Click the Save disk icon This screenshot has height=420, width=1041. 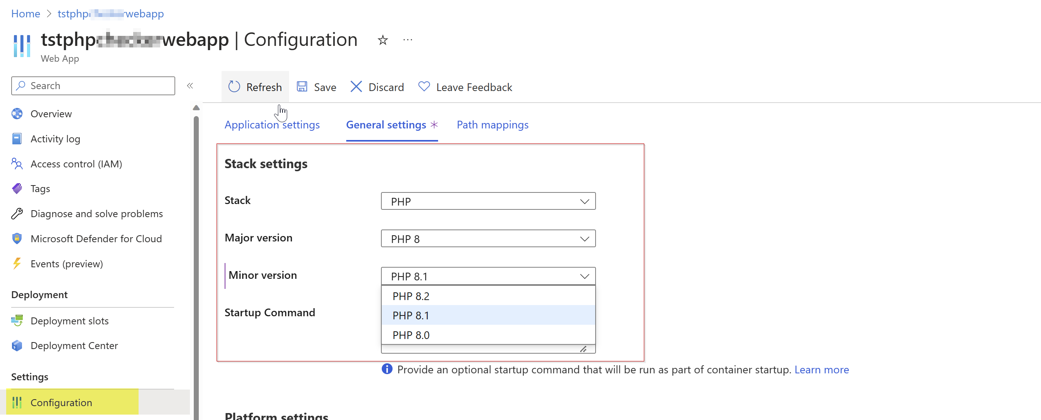click(302, 87)
